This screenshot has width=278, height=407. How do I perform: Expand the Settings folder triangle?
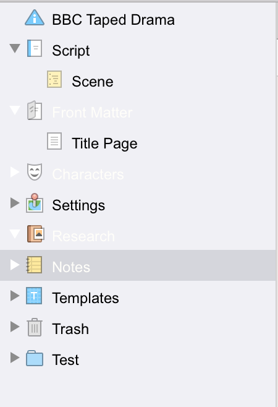point(15,203)
